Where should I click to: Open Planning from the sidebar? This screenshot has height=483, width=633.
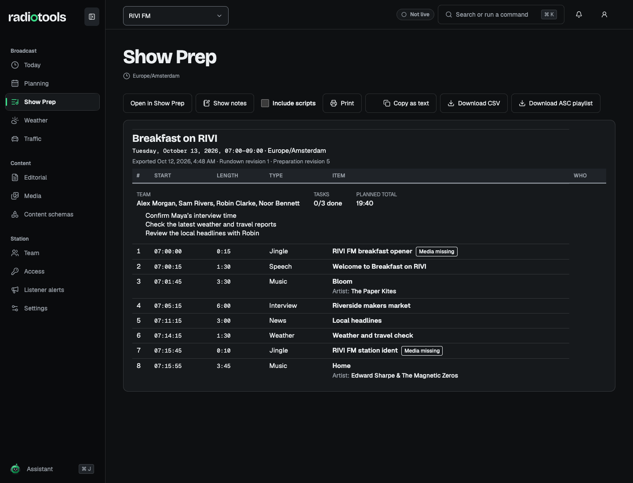click(x=53, y=83)
